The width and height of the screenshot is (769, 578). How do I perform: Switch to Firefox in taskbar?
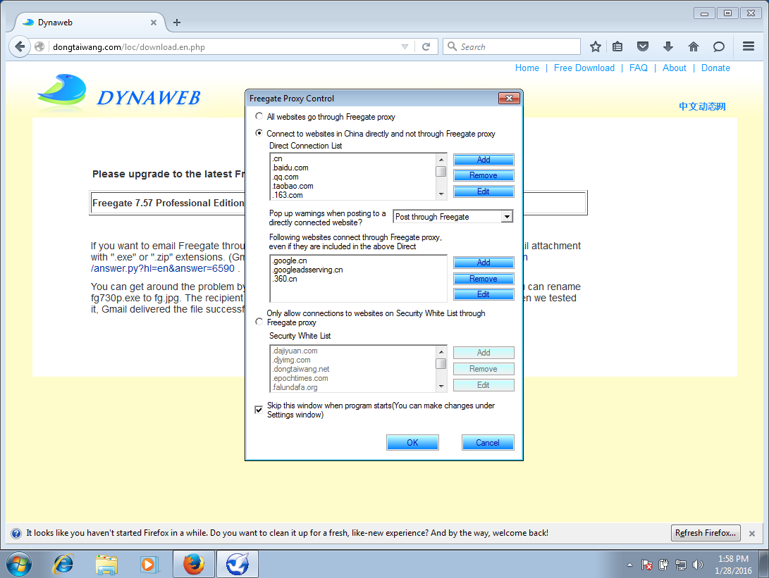click(194, 565)
